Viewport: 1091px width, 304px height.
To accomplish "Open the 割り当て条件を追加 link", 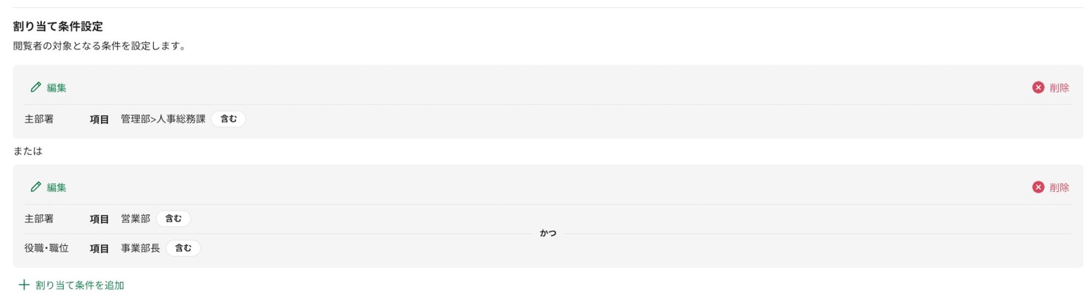I will coord(80,285).
